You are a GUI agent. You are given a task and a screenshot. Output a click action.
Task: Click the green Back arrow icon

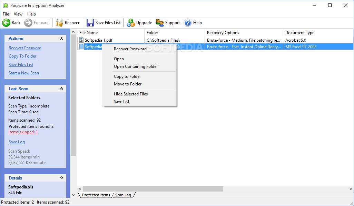[x=6, y=23]
